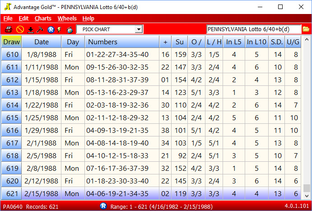Select draw row 615
312x211 pixels.
click(151, 117)
